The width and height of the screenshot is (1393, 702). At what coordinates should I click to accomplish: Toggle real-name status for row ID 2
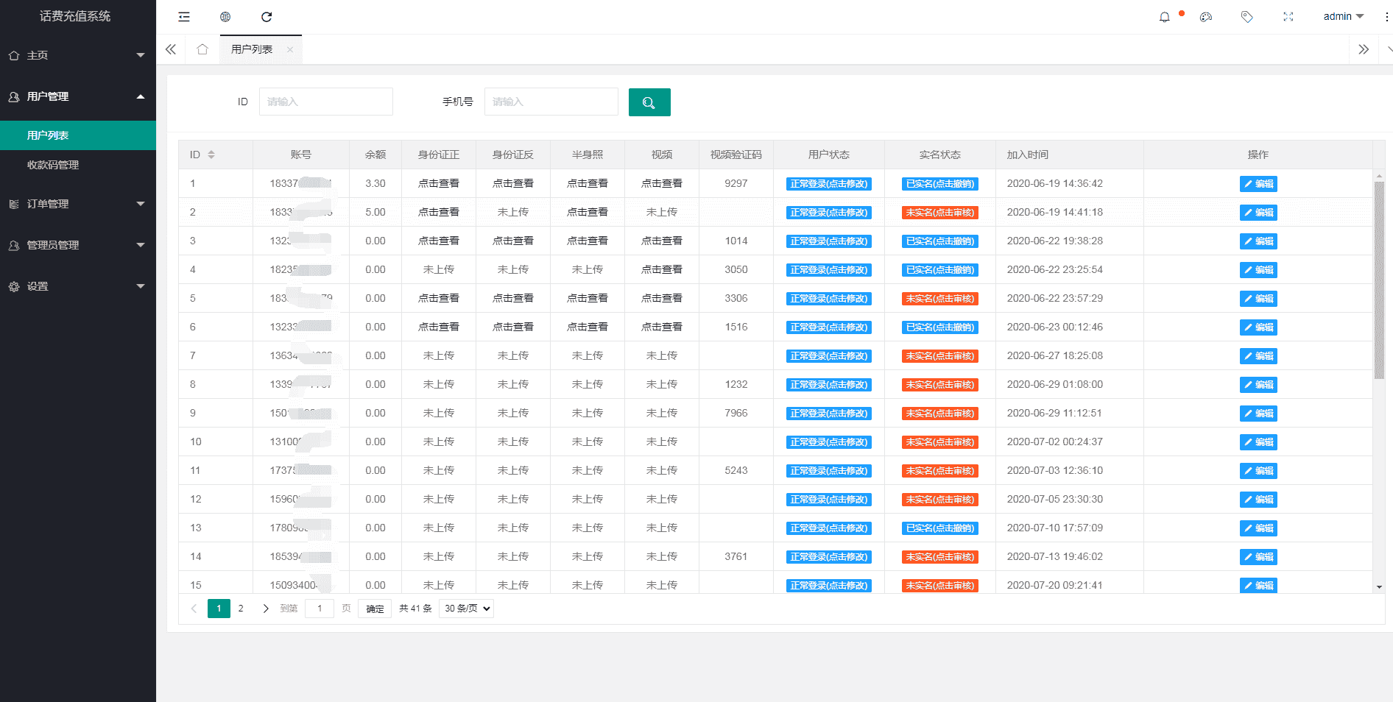coord(939,213)
